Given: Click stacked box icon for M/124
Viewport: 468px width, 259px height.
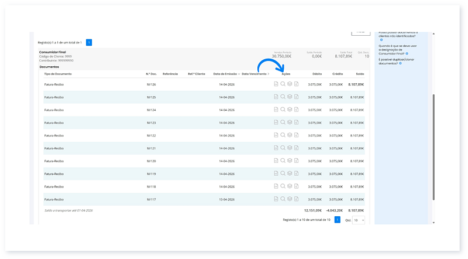Looking at the screenshot, I should click(x=289, y=110).
